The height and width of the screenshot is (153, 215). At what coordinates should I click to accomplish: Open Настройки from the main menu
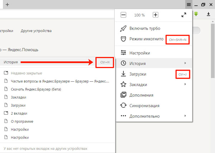(x=140, y=53)
